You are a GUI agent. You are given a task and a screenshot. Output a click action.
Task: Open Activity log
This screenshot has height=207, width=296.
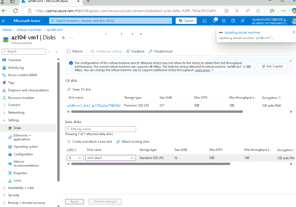(16, 68)
